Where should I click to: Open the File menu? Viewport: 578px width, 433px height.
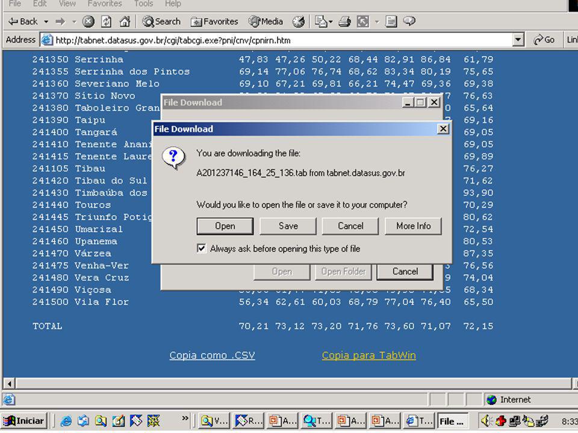(14, 4)
